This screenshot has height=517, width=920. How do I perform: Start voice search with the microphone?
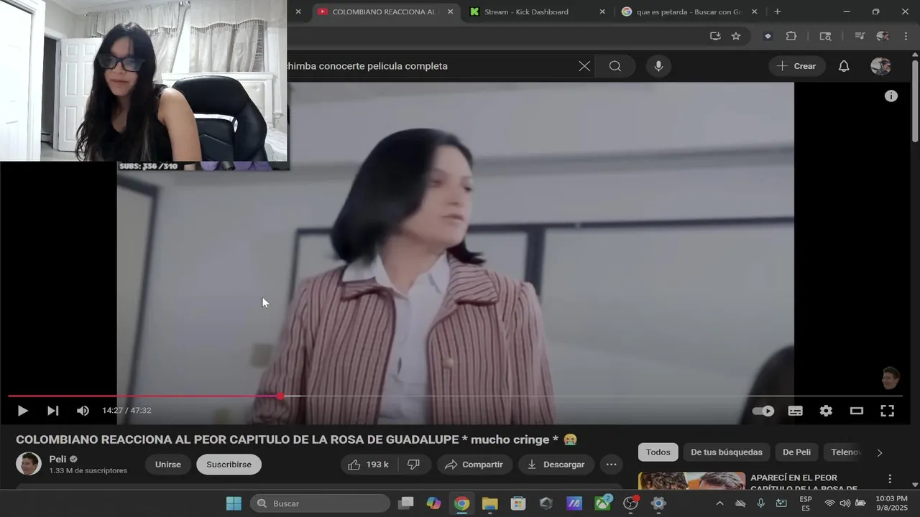(x=658, y=66)
